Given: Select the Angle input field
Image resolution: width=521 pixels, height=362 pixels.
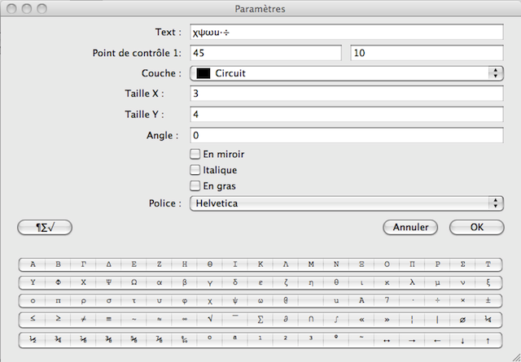Looking at the screenshot, I should [x=347, y=134].
